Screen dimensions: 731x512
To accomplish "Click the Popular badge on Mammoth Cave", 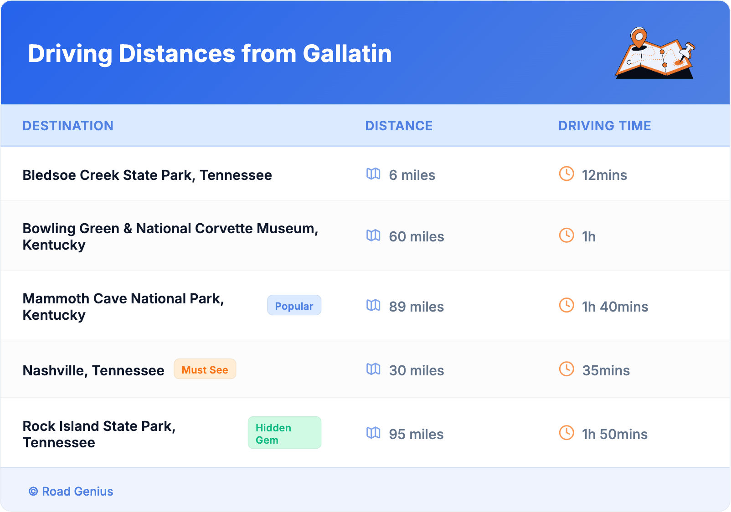I will coord(294,306).
